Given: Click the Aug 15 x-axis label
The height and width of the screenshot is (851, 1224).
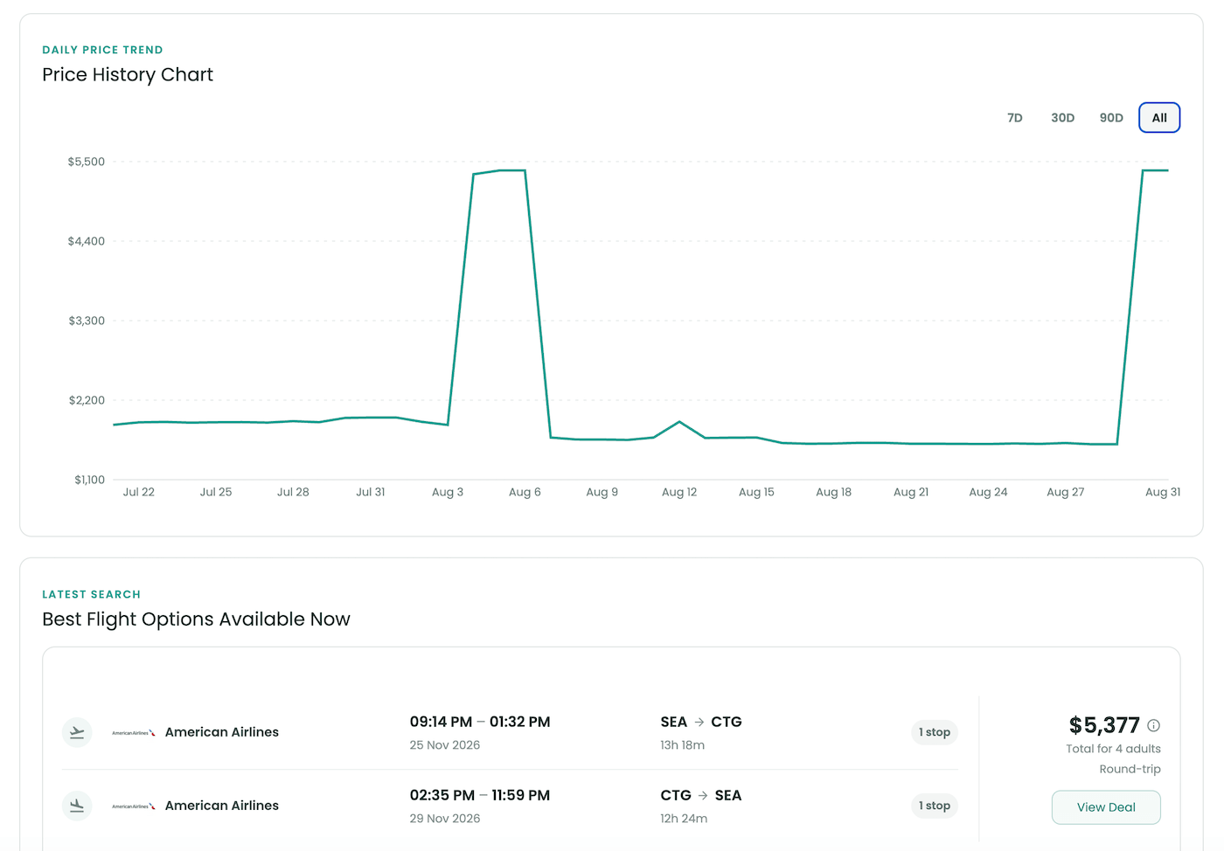Looking at the screenshot, I should tap(756, 492).
